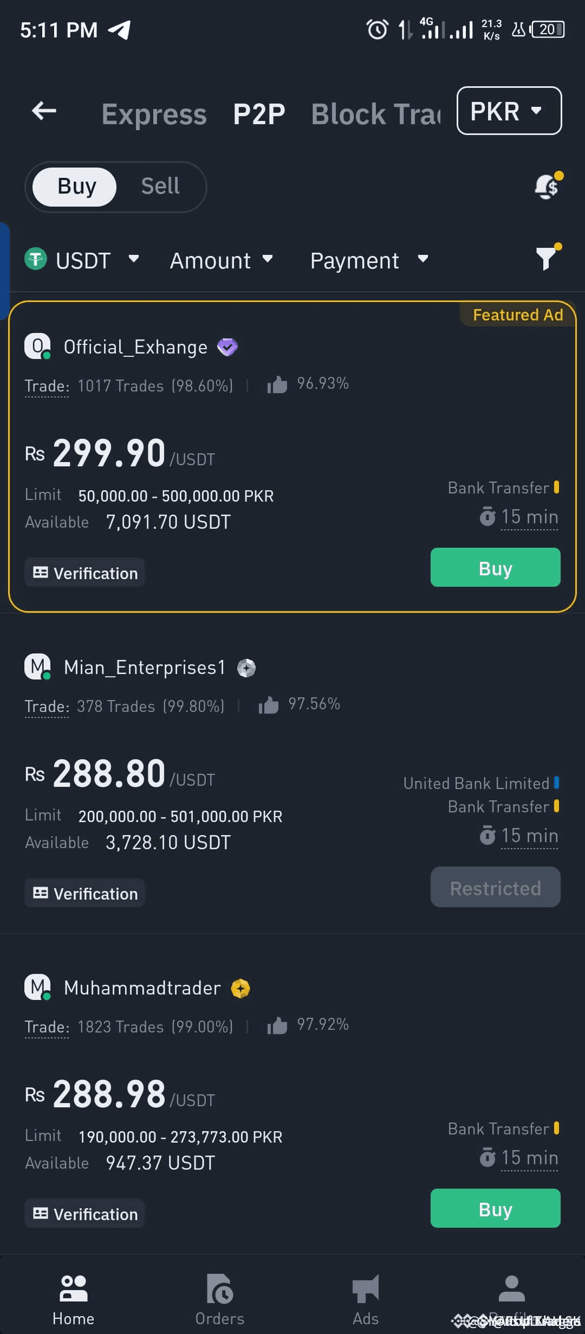Open the Payment method dropdown
Viewport: 585px width, 1334px height.
click(368, 260)
